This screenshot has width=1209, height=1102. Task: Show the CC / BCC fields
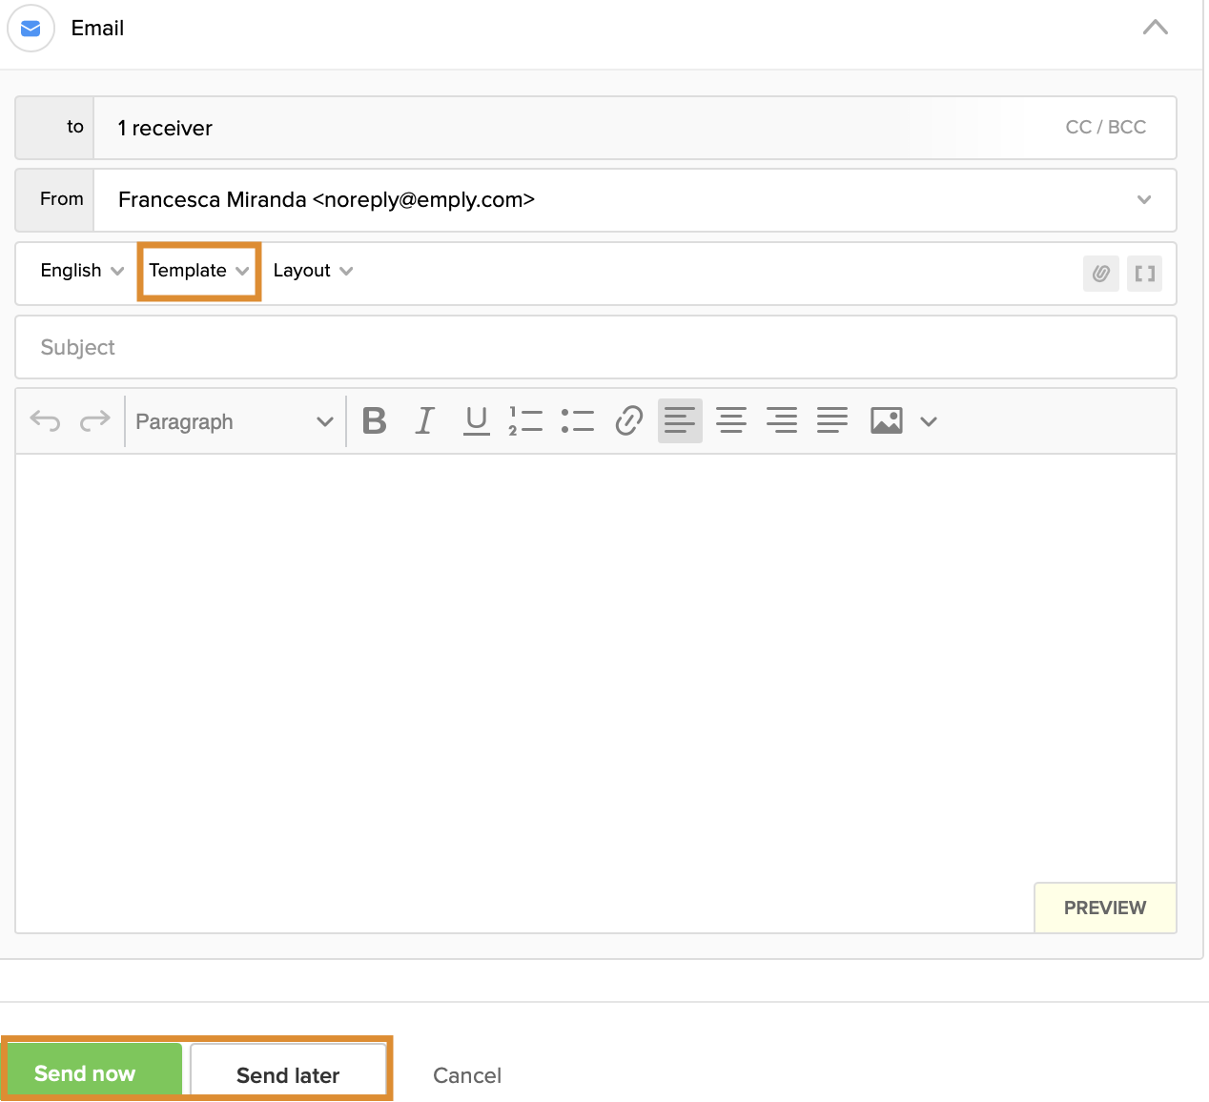(1105, 127)
